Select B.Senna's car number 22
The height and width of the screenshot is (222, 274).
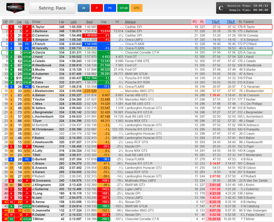(20, 202)
